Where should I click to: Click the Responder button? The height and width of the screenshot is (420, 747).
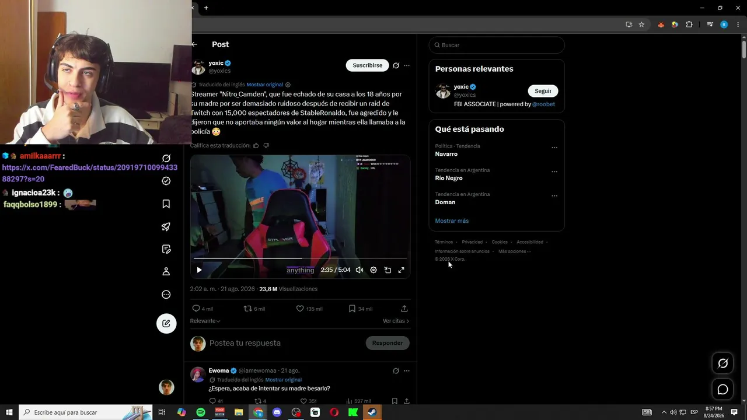tap(388, 343)
